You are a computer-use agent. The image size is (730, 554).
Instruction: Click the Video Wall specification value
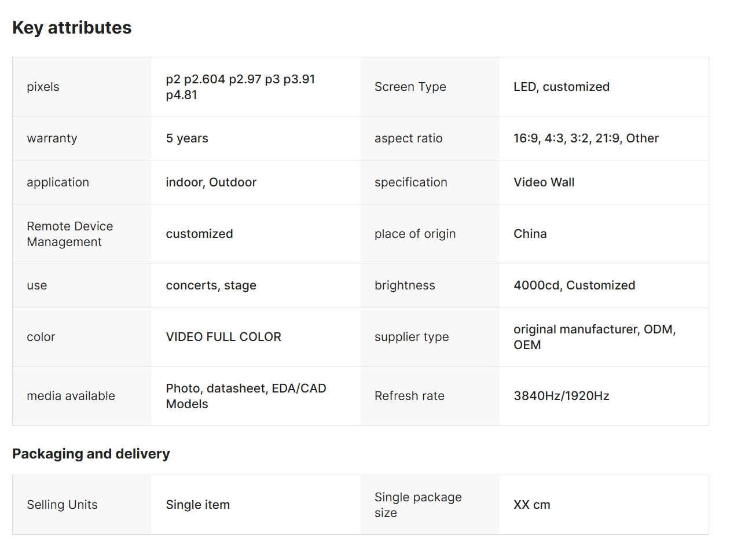pyautogui.click(x=544, y=182)
